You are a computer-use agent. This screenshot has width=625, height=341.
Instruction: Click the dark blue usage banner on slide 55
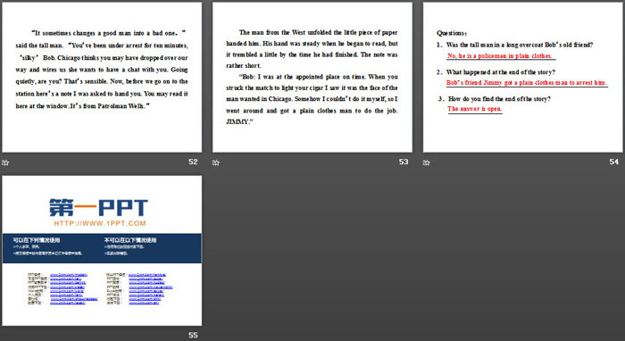point(102,248)
